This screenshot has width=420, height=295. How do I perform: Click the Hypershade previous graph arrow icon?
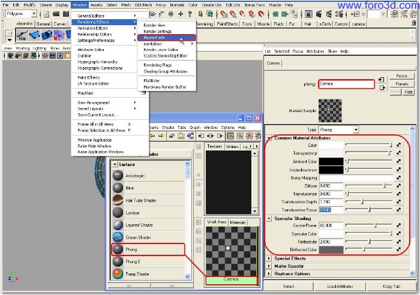tap(152, 136)
